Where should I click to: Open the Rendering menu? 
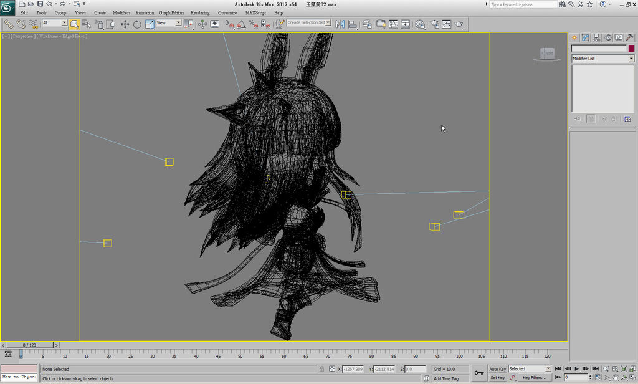pos(200,12)
